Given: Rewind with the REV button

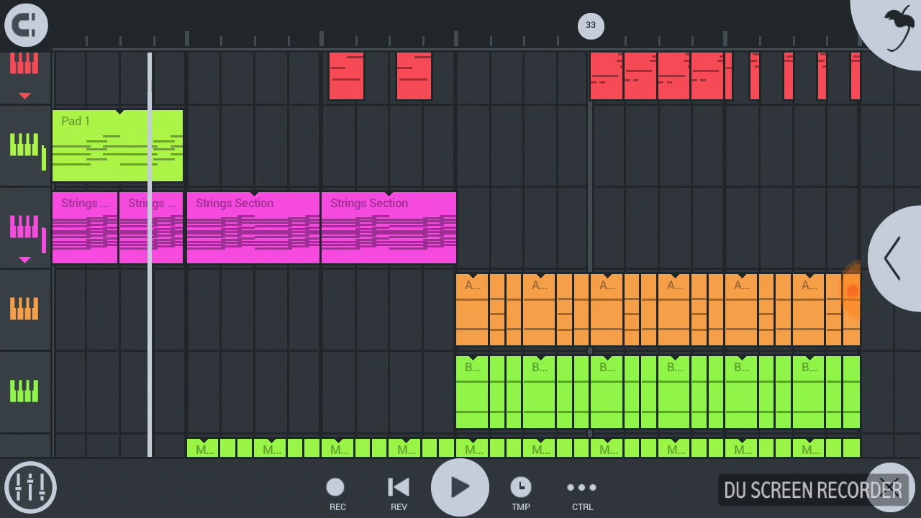Looking at the screenshot, I should point(398,494).
